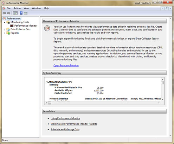Click \\AMMALGAMWIN7-PC computer name
The height and width of the screenshot is (144, 174).
pos(59,82)
